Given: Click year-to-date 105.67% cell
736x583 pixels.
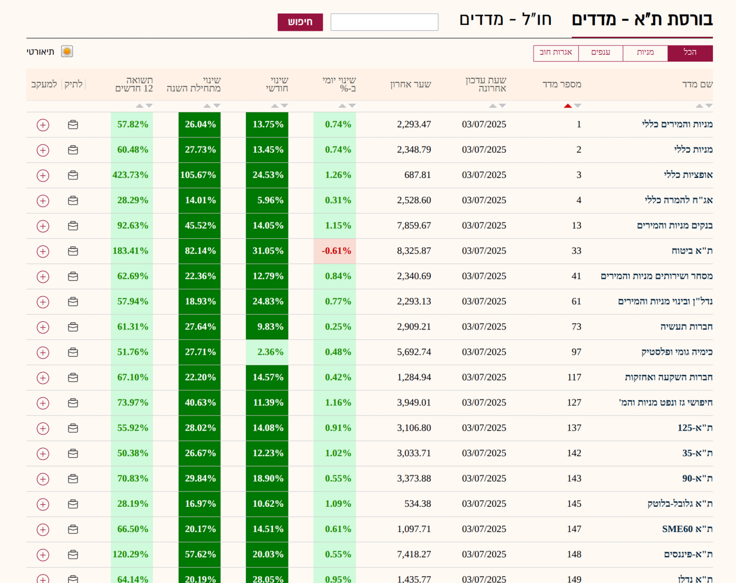Looking at the screenshot, I should click(199, 175).
